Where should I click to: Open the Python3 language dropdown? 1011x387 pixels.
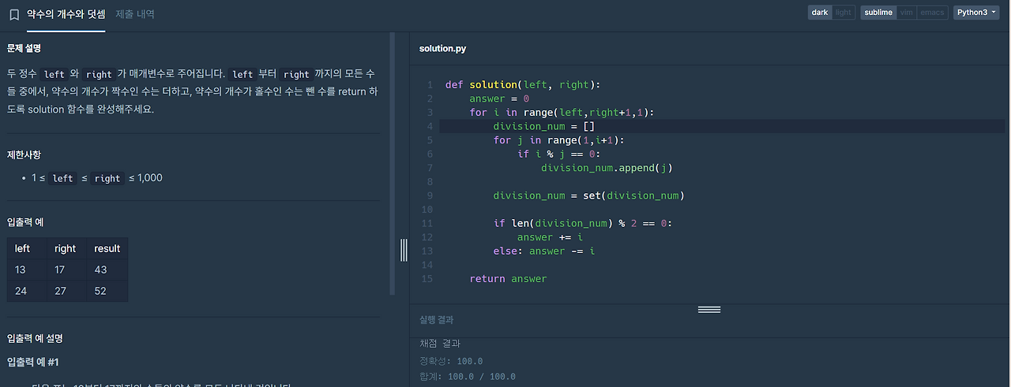(x=976, y=13)
